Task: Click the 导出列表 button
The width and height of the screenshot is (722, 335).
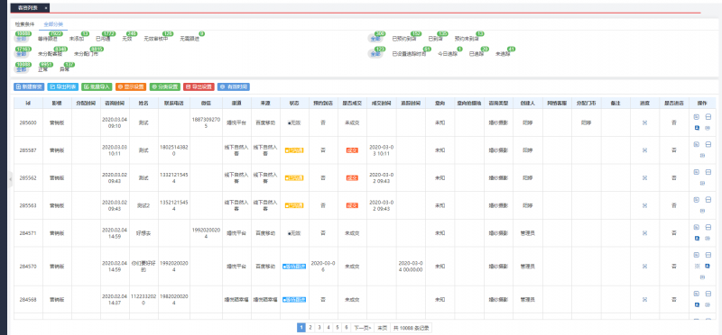Action: click(x=62, y=86)
